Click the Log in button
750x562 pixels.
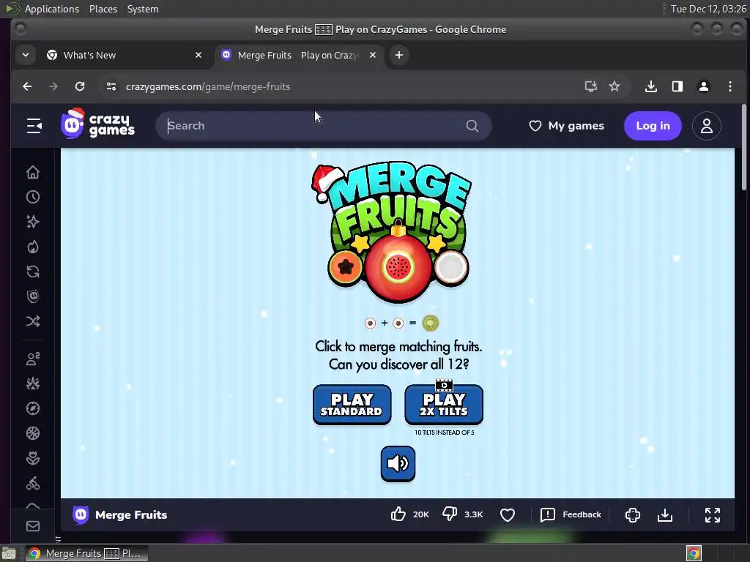(653, 126)
